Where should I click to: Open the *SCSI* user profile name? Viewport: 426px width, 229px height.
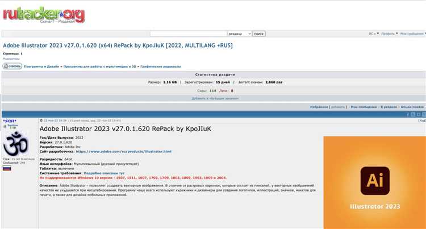click(10, 121)
